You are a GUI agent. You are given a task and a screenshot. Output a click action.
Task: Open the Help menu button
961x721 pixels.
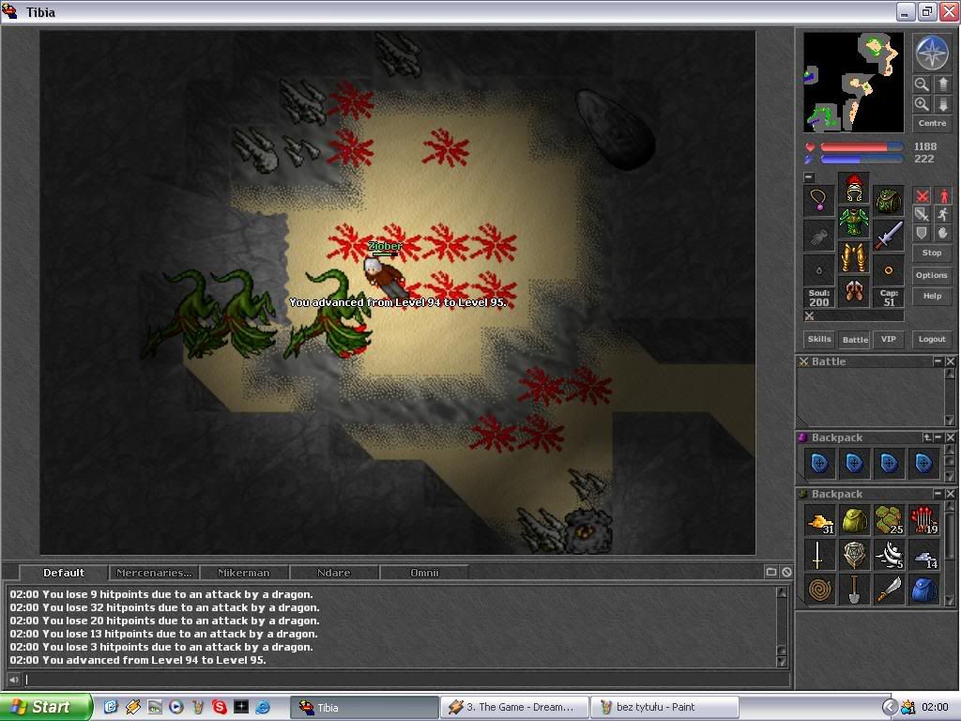[x=932, y=296]
